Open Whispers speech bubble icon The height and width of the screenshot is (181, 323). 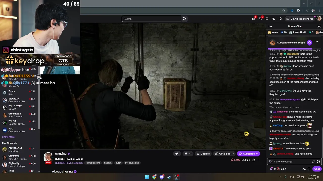267,19
